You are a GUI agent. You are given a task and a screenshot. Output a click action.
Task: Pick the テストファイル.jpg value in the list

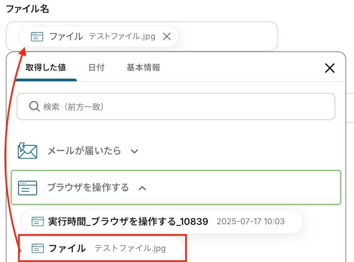130,249
